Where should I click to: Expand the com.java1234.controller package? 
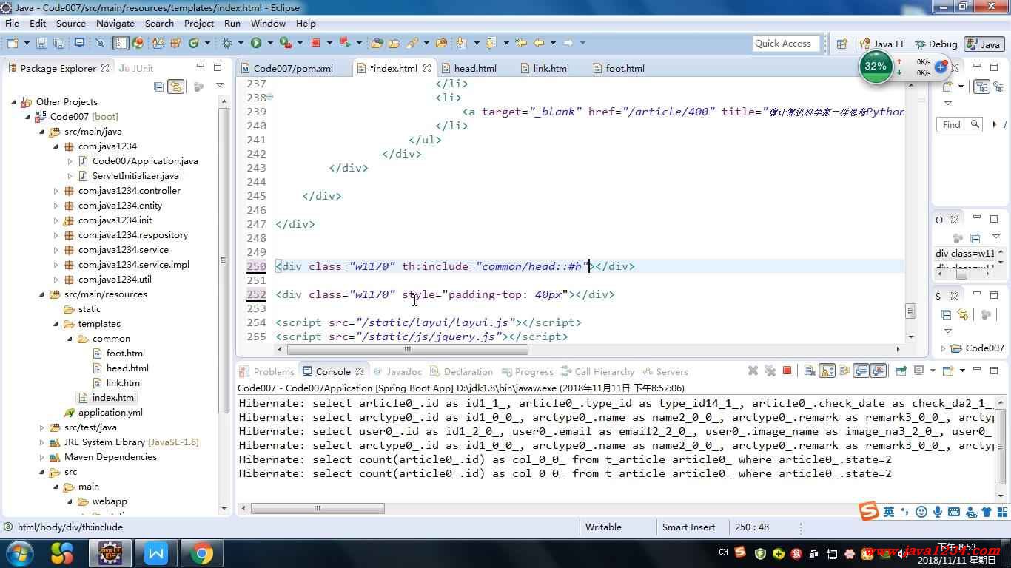pyautogui.click(x=56, y=191)
